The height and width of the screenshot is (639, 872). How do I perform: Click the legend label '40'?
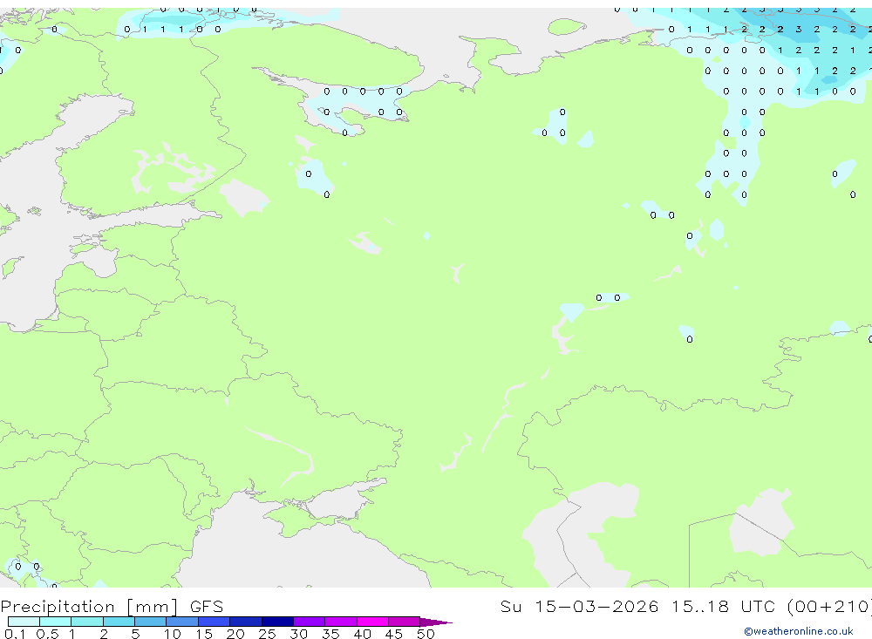tap(363, 634)
